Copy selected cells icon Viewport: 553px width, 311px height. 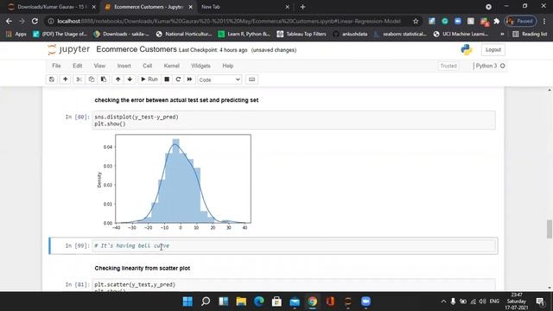tap(92, 79)
